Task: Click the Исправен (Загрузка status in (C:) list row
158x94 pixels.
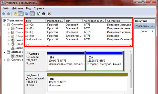Action: point(120,25)
